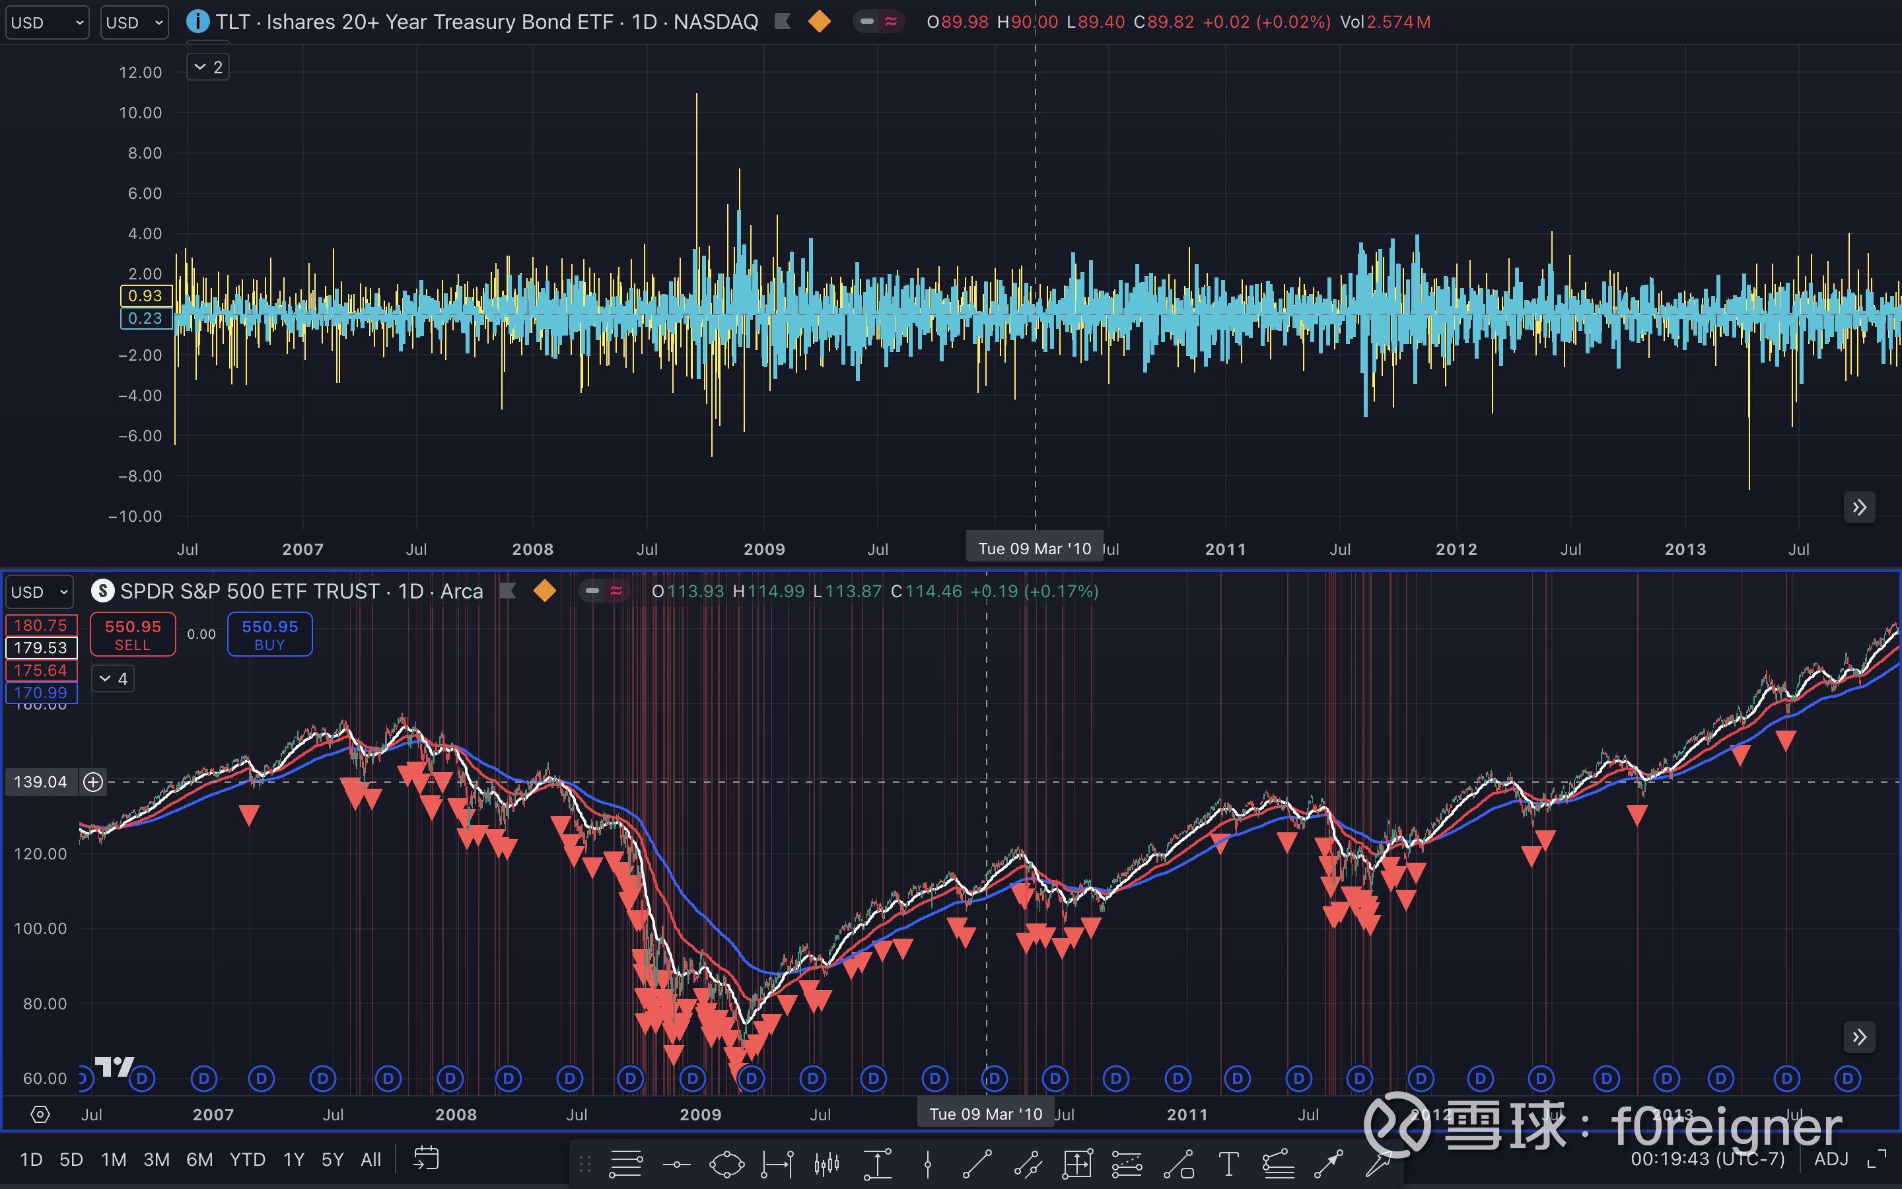
Task: Select the trend-based Fib extension tool
Action: [x=1278, y=1163]
